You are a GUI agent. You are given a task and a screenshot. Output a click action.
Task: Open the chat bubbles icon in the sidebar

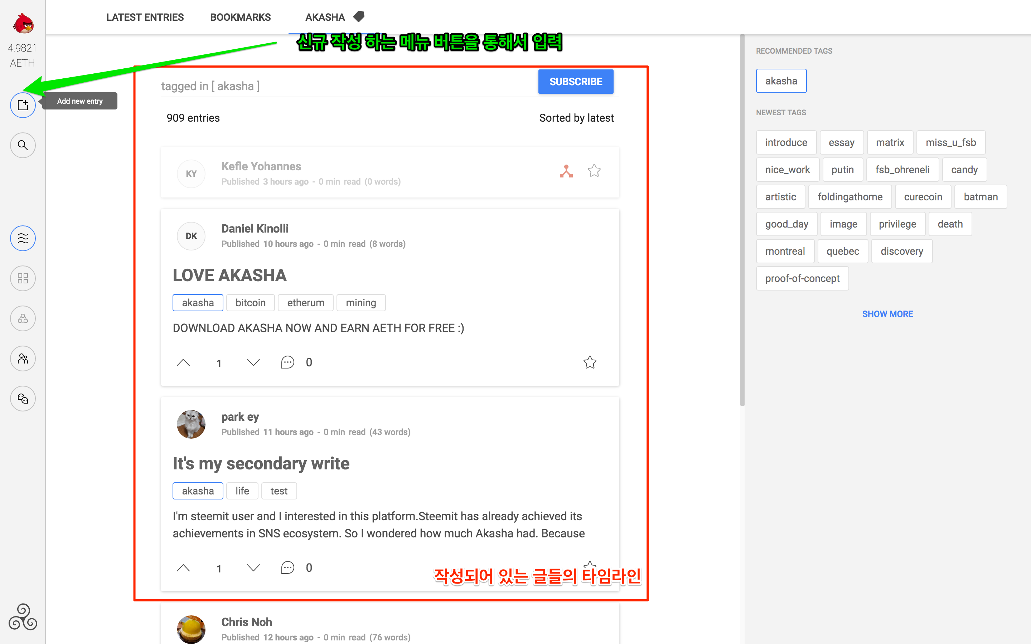(x=23, y=398)
